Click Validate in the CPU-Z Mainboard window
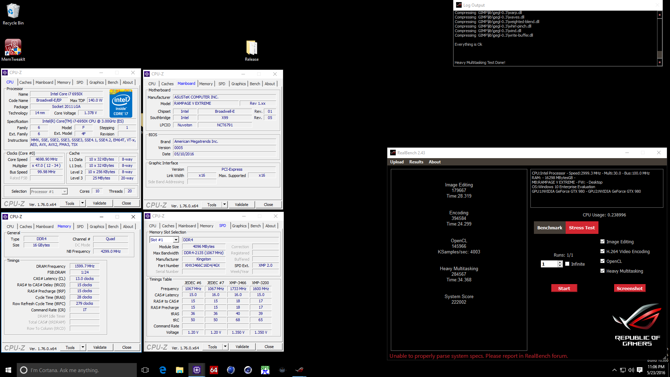Viewport: 670px width, 377px height. click(241, 205)
